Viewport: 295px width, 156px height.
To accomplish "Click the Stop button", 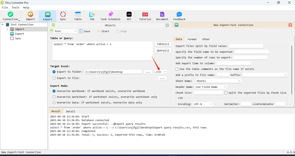I will click(121, 31).
